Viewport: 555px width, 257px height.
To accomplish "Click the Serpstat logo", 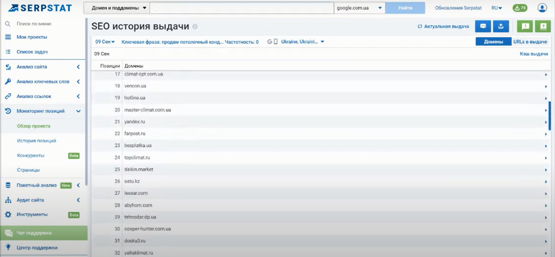I will (40, 8).
